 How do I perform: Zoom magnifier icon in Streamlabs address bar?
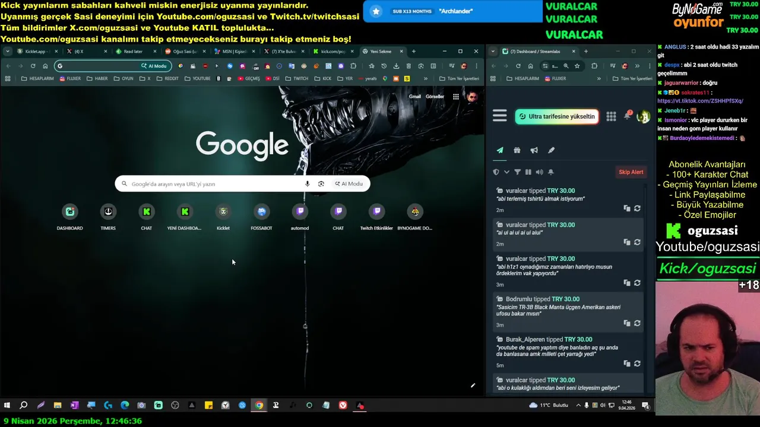[x=566, y=66]
